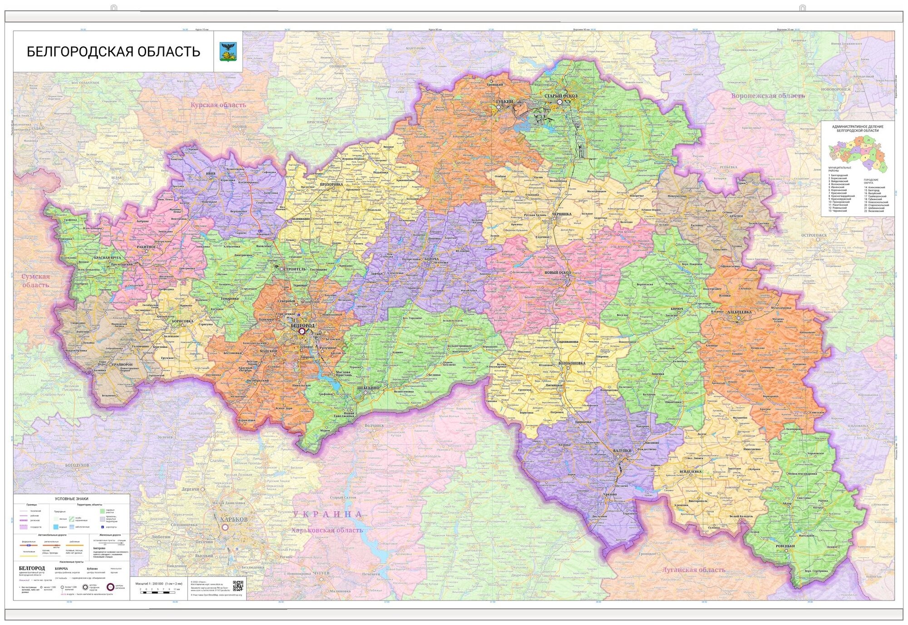
Task: Click the 'МАЙСКИЙ' map label
Action: pyautogui.click(x=268, y=351)
